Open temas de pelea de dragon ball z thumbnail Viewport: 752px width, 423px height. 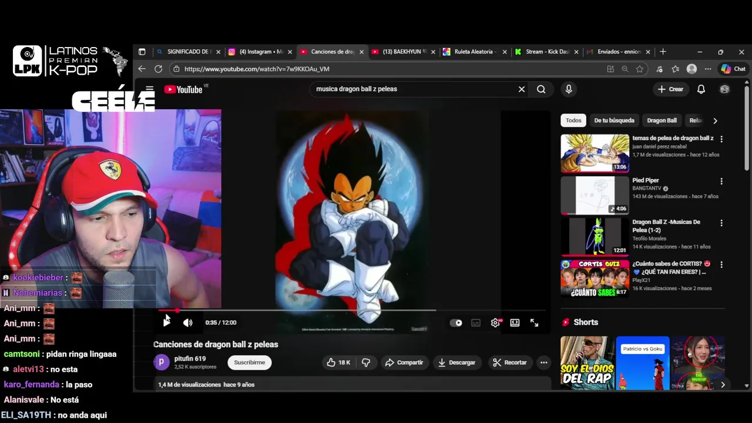595,153
